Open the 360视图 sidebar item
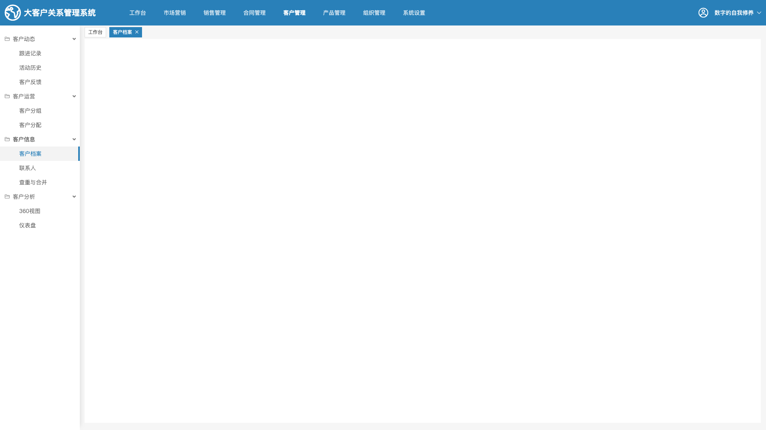The width and height of the screenshot is (766, 430). tap(30, 211)
